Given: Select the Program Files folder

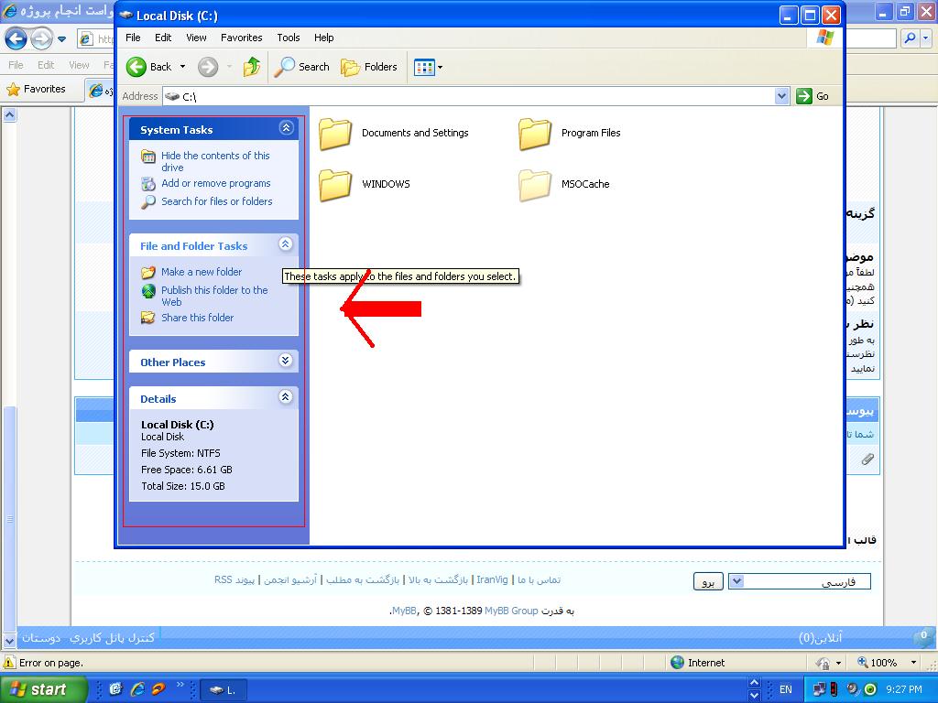Looking at the screenshot, I should (535, 134).
